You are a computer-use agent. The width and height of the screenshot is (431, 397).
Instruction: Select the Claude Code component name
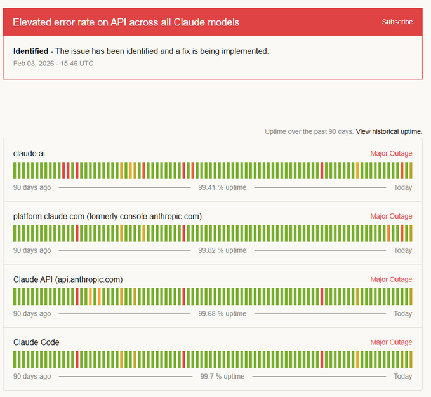tap(36, 342)
